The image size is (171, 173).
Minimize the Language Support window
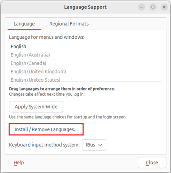(142, 7)
